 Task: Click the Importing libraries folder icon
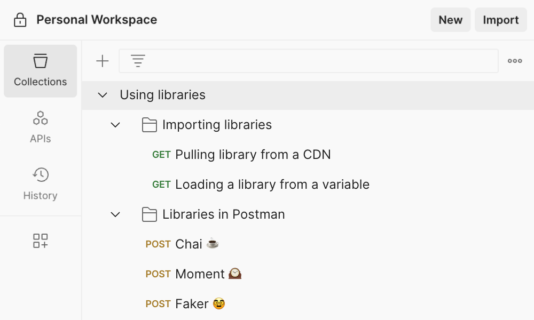(150, 125)
